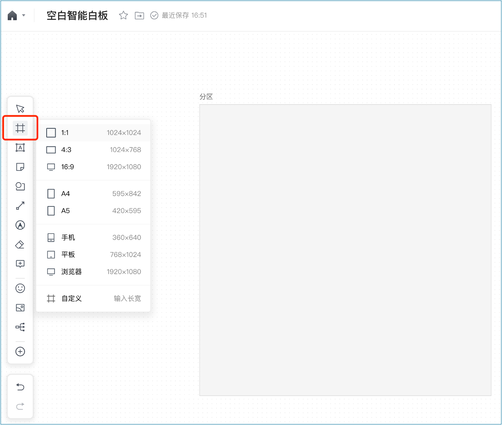
Task: Click the 分区 frame title label
Action: pos(206,97)
